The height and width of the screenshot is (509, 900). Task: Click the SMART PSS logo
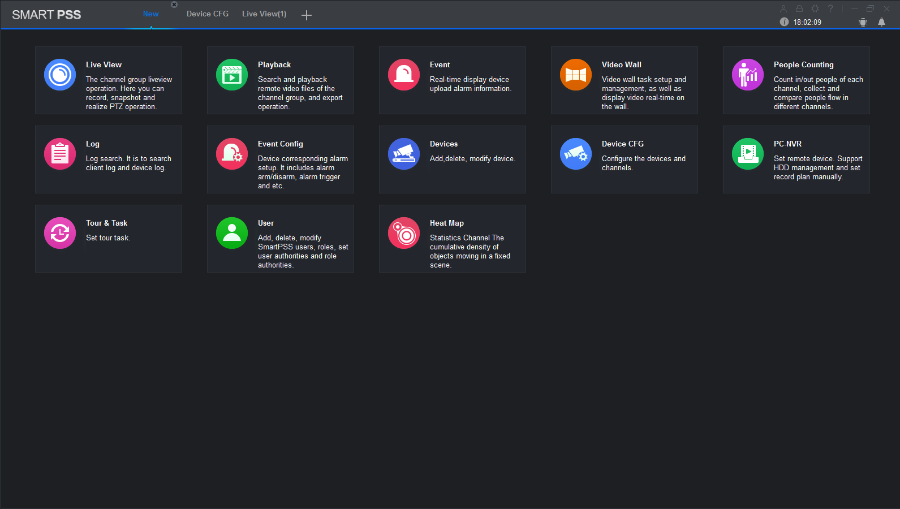pos(46,15)
